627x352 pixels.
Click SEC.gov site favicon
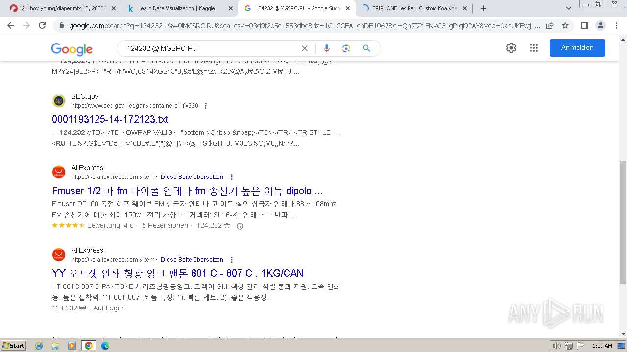click(59, 101)
